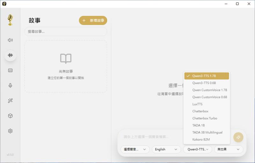Click the 故事 page heading
The image size is (255, 163).
pyautogui.click(x=34, y=20)
